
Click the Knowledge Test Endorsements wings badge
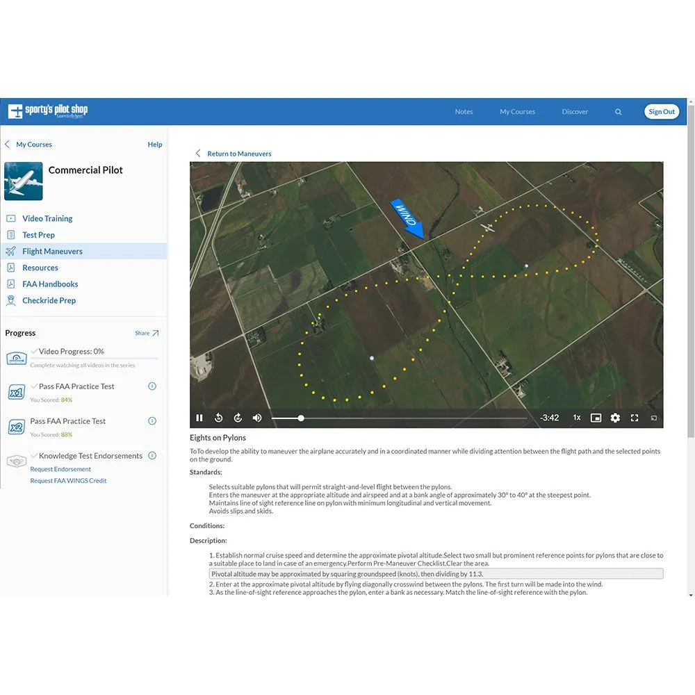tap(17, 461)
